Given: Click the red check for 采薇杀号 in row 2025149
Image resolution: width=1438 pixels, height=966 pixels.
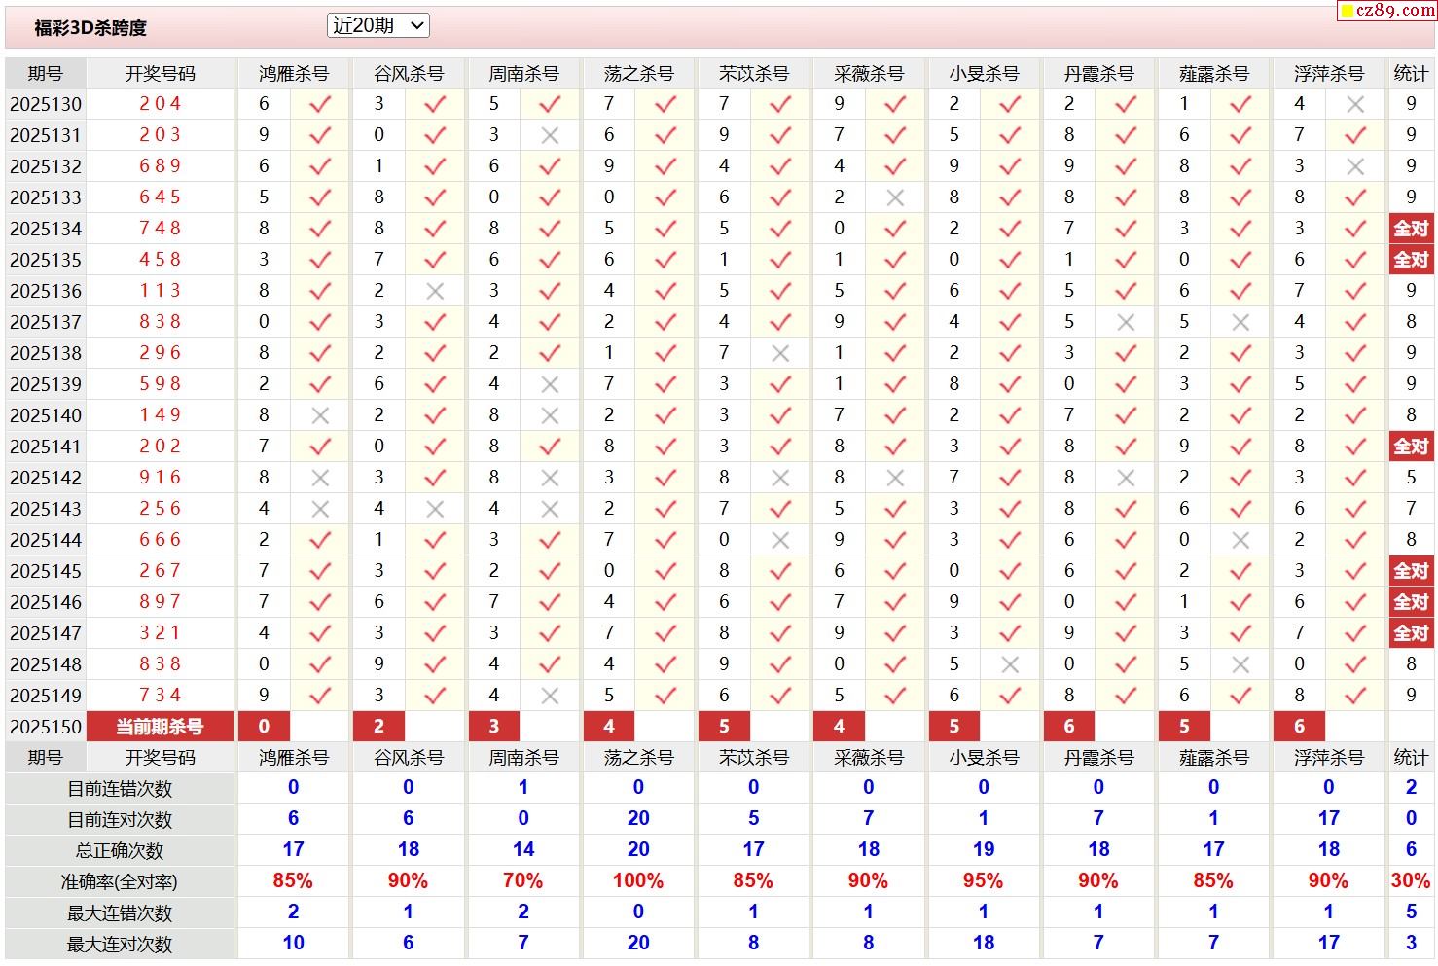Looking at the screenshot, I should 895,696.
